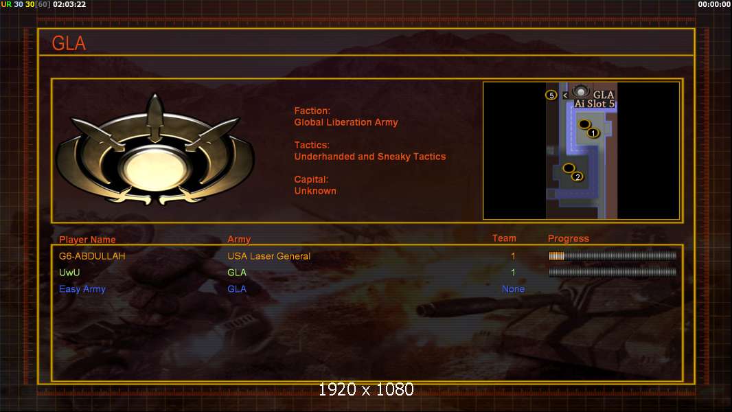Click start position marker 2 on minimap
The height and width of the screenshot is (412, 732).
577,177
